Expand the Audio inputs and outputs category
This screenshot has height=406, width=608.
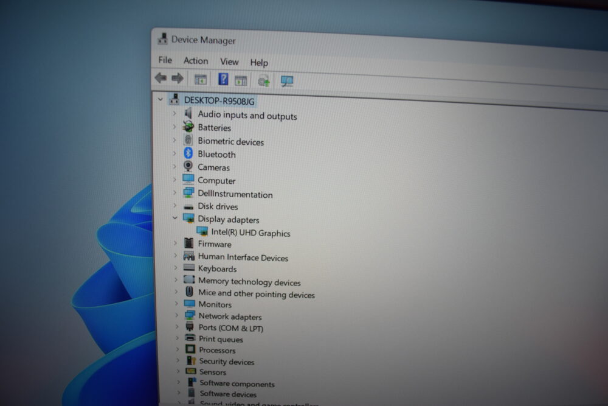[174, 113]
